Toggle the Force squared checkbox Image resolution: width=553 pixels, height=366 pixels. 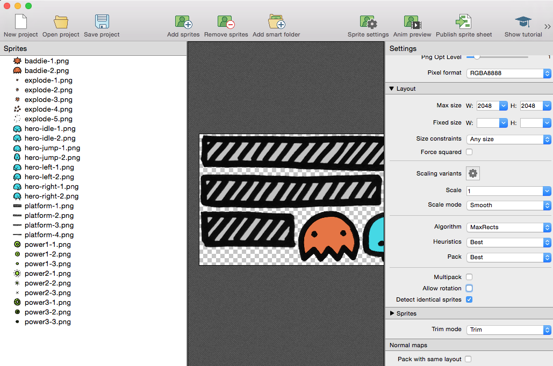pyautogui.click(x=469, y=152)
